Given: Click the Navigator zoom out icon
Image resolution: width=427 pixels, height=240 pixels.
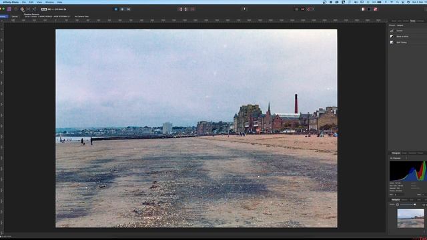Looking at the screenshot, I should (x=398, y=205).
